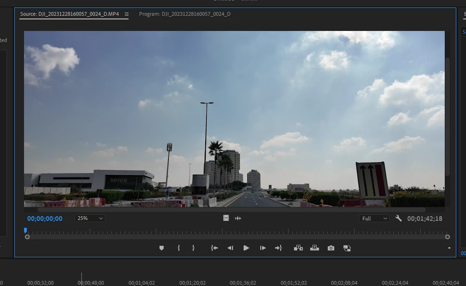
Task: Click the blue playhead on the scrubber
Action: pyautogui.click(x=25, y=230)
